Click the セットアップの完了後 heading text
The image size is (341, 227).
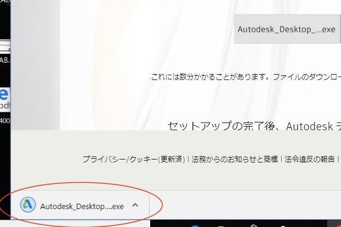(254, 126)
